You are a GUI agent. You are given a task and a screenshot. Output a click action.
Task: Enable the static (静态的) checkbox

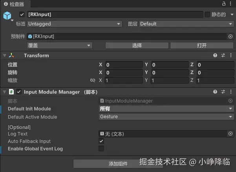pos(207,14)
